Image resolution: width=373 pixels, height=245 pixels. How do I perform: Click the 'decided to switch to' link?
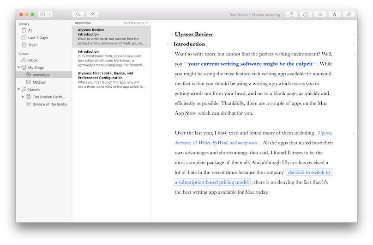(x=309, y=172)
